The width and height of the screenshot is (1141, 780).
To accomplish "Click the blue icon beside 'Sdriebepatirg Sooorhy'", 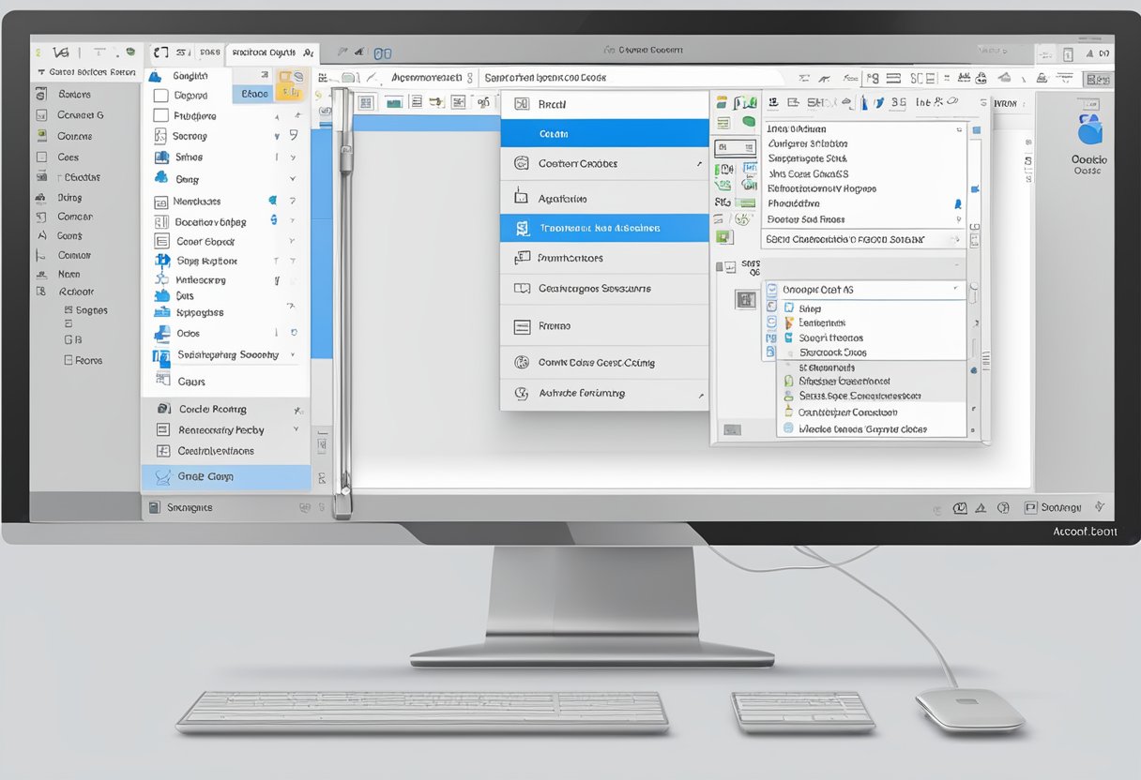I will click(x=161, y=355).
